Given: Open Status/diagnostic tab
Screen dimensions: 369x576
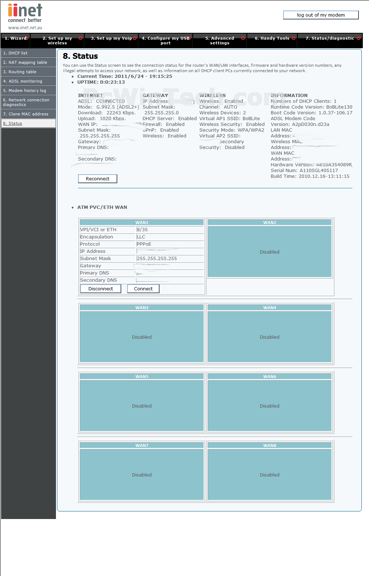Looking at the screenshot, I should point(330,38).
